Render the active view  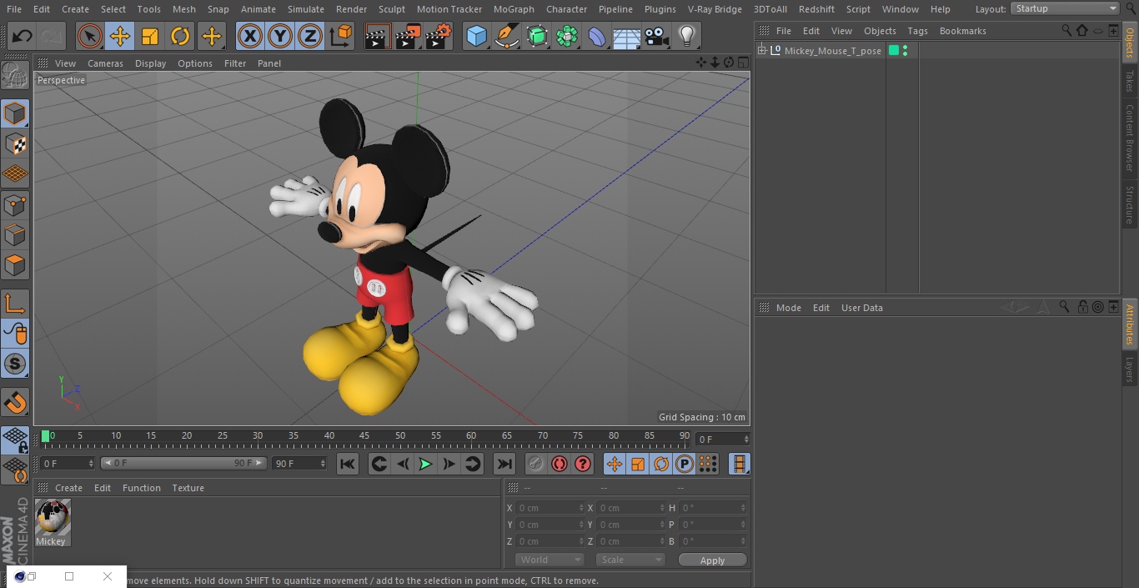378,36
